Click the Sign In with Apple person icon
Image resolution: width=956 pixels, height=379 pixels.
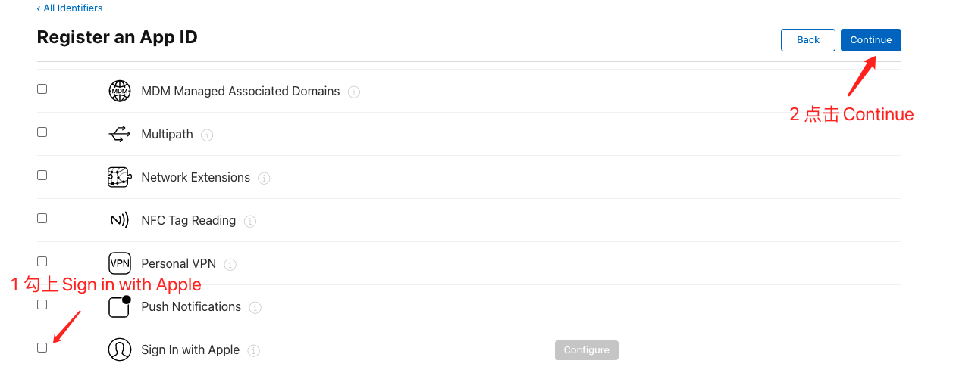120,349
